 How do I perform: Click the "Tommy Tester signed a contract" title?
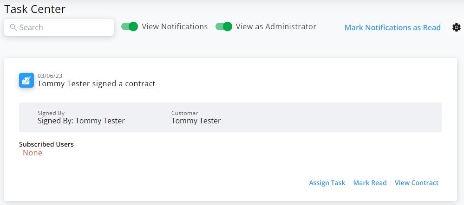(x=96, y=84)
